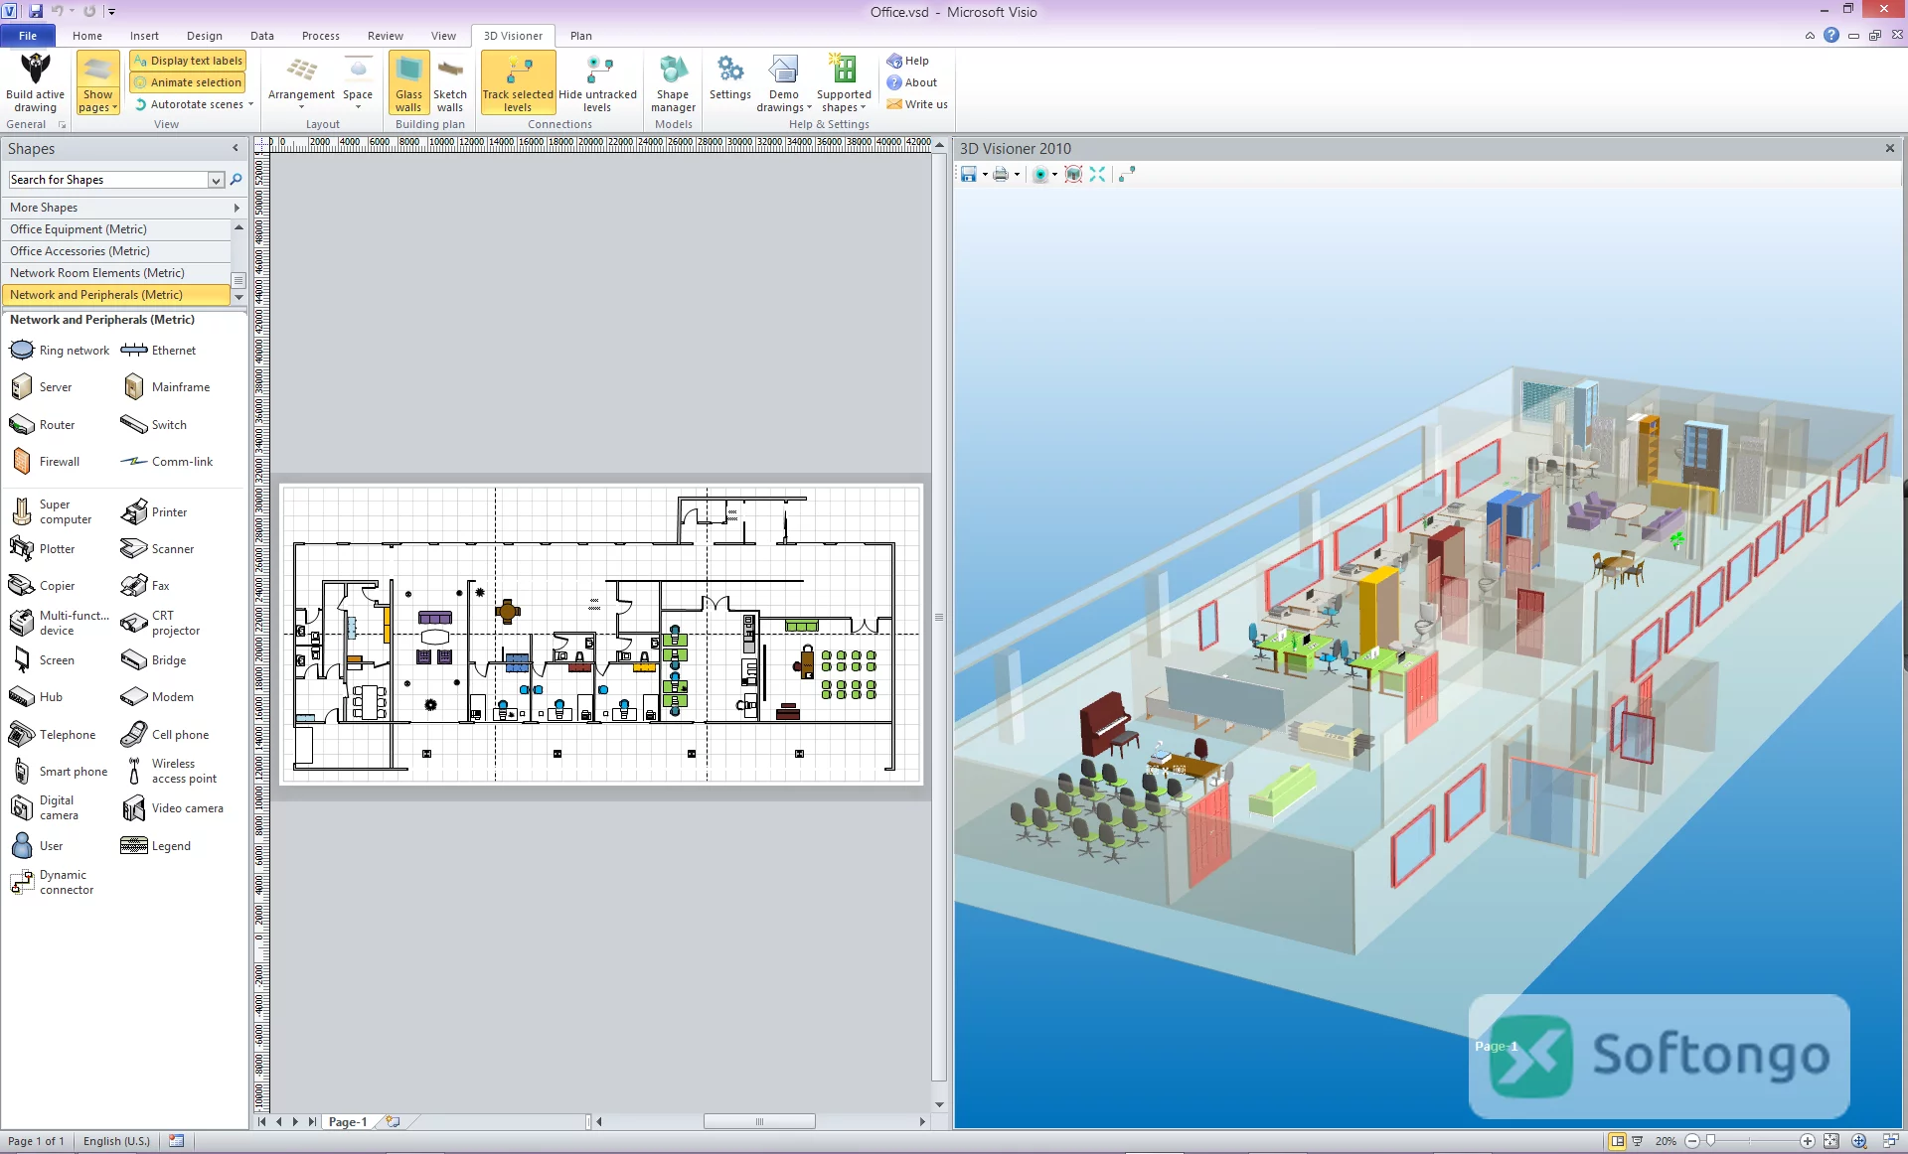Expand the Arrangement dropdown
This screenshot has width=1908, height=1154.
click(x=301, y=82)
